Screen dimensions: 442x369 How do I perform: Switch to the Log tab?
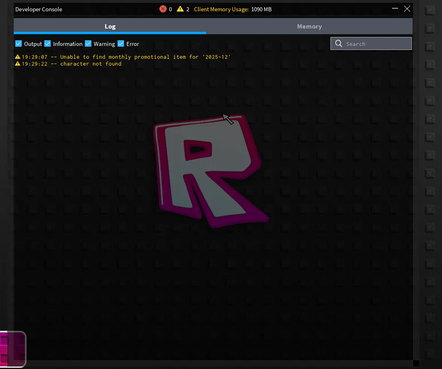coord(110,26)
